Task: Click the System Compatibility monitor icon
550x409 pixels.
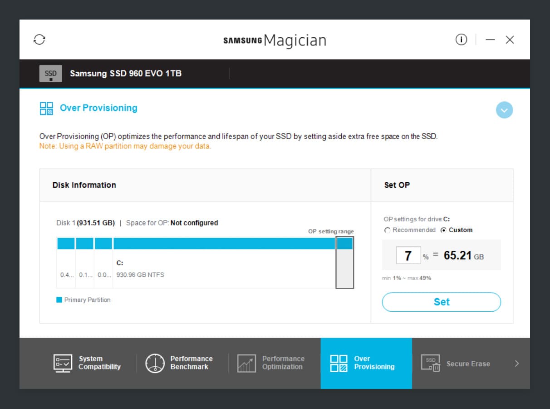Action: [x=63, y=364]
